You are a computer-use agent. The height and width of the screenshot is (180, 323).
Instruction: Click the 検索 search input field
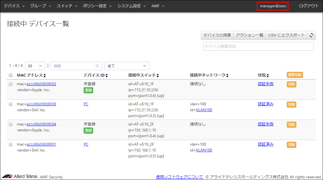point(74,66)
